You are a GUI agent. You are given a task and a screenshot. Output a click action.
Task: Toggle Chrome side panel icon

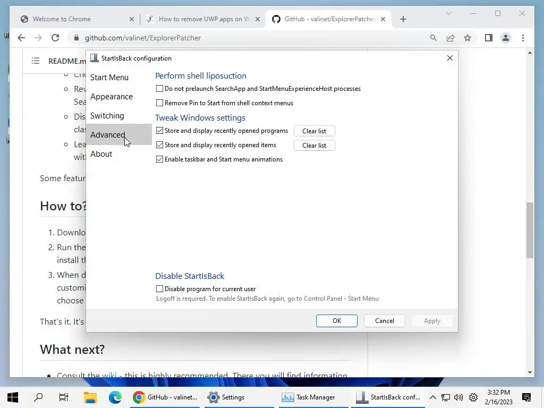click(x=489, y=38)
